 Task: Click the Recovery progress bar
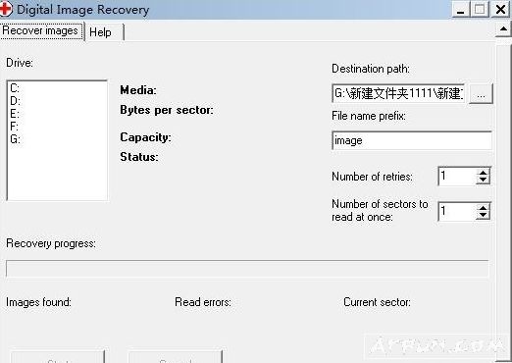coord(247,269)
